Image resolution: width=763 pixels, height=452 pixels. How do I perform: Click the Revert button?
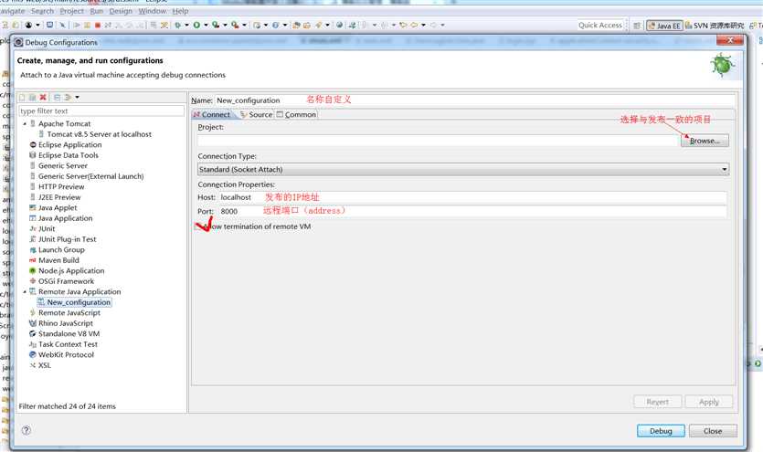click(x=657, y=402)
